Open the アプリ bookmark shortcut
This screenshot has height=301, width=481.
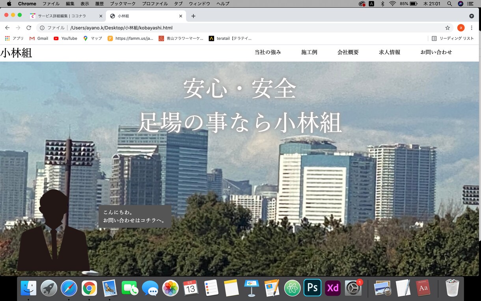click(x=14, y=38)
